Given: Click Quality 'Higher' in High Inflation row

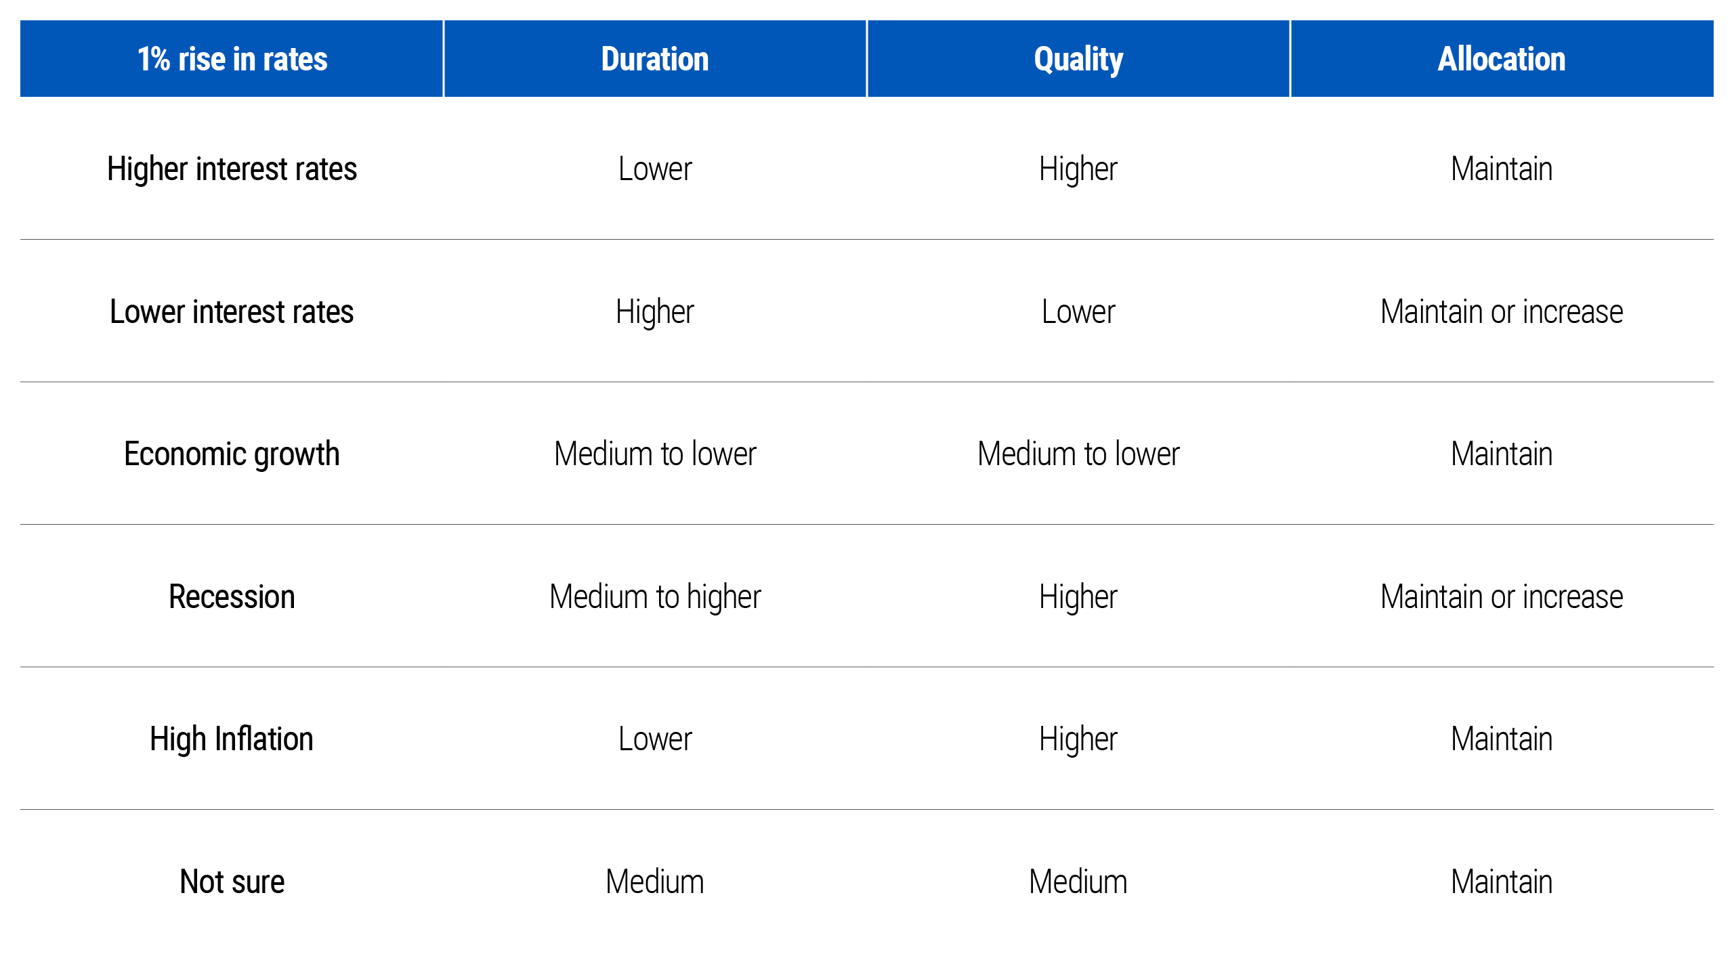Looking at the screenshot, I should (x=1078, y=740).
